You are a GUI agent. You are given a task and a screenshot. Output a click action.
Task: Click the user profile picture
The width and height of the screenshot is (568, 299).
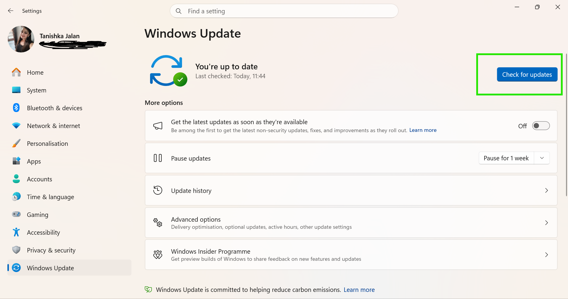coord(21,39)
